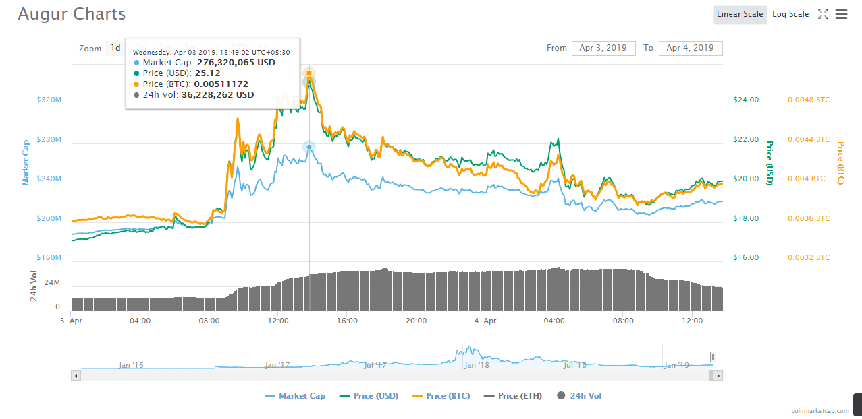Click navigator scrollbar left arrow

[76, 376]
